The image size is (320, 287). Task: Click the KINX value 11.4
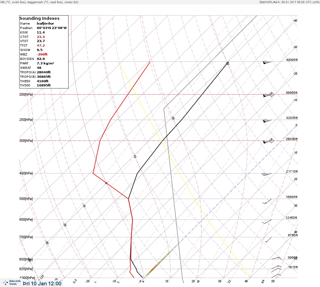point(41,33)
